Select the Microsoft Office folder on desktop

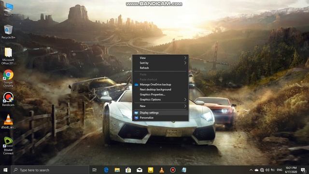[8, 56]
